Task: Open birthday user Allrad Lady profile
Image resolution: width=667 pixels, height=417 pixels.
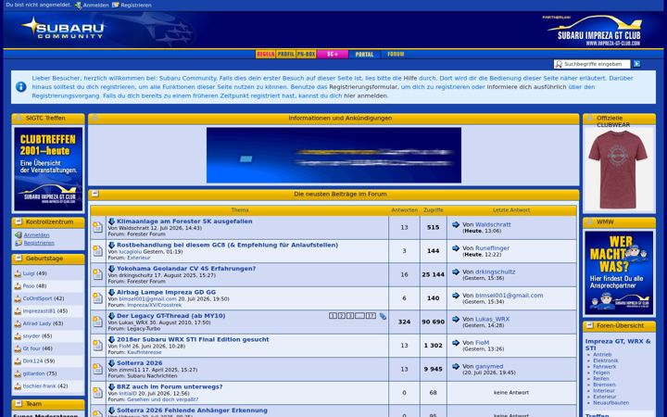Action: [x=37, y=323]
